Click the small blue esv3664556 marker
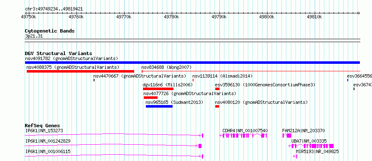The height and width of the screenshot is (161, 372). [348, 80]
